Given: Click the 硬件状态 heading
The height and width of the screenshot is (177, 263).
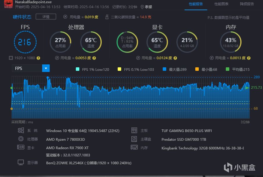Looking at the screenshot, I should [x=22, y=17].
